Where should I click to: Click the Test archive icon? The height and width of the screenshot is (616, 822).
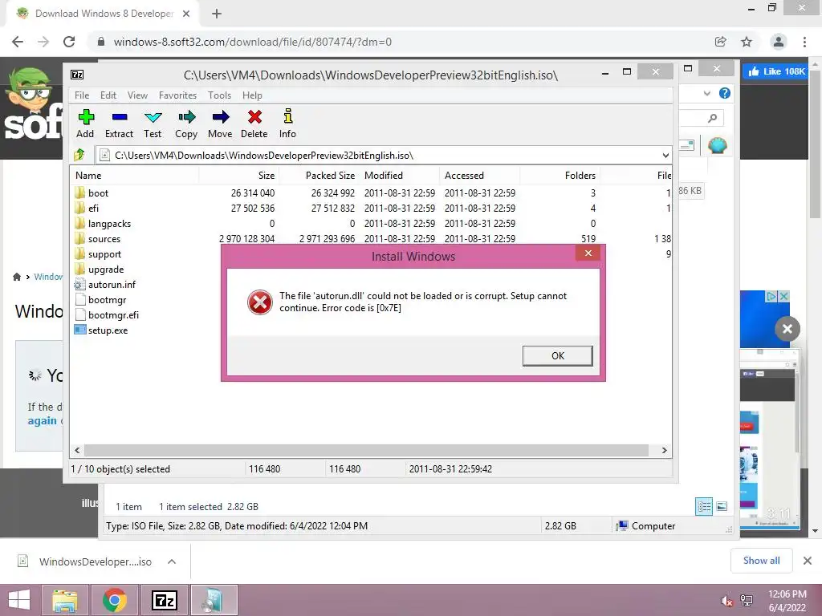pyautogui.click(x=153, y=124)
